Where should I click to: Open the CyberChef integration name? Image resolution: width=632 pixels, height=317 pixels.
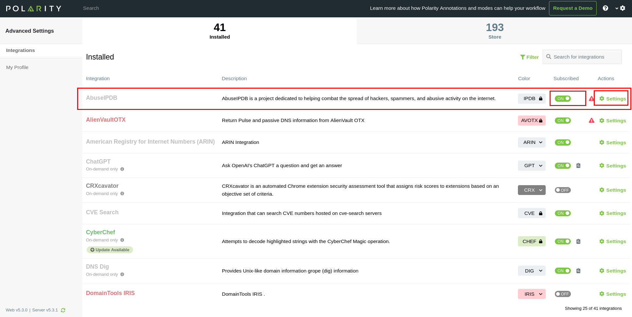point(100,232)
